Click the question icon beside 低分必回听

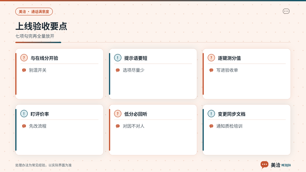[118, 114]
